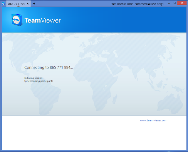Close the TeamViewer window

[182, 3]
